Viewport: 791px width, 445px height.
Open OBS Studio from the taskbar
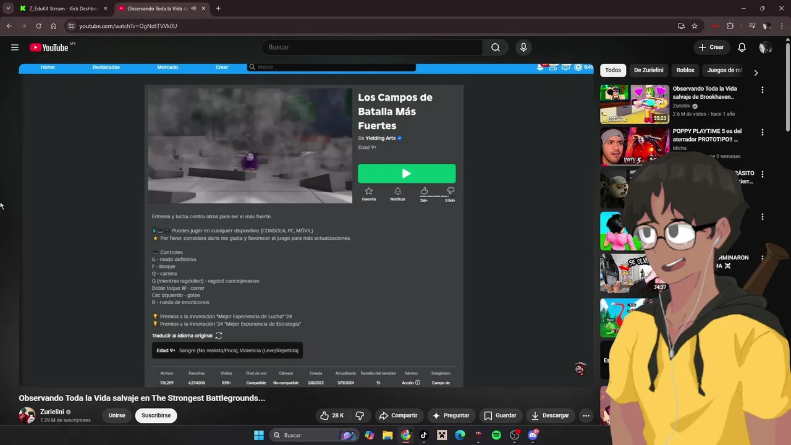(x=514, y=435)
